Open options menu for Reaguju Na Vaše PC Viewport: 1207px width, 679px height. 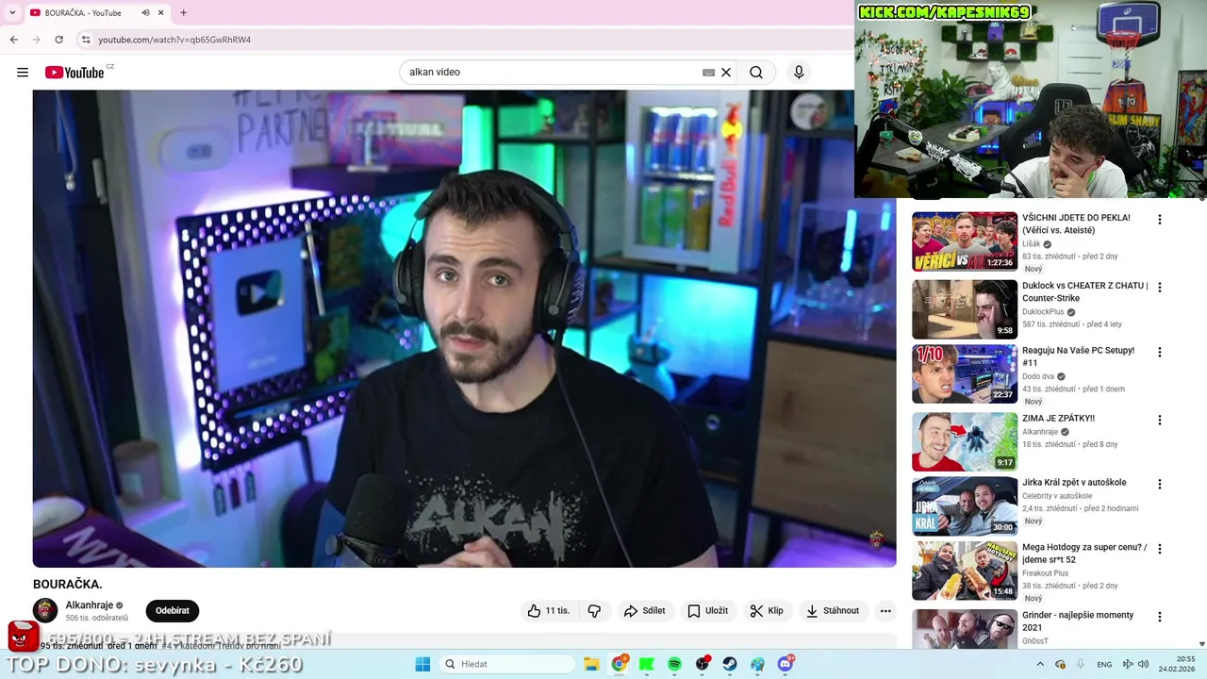(1160, 352)
